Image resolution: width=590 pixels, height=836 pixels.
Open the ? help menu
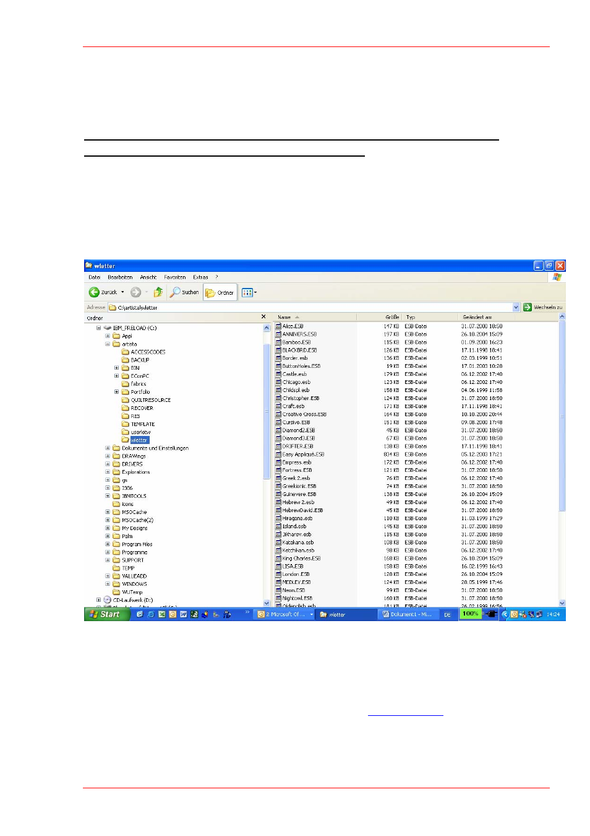tap(216, 277)
